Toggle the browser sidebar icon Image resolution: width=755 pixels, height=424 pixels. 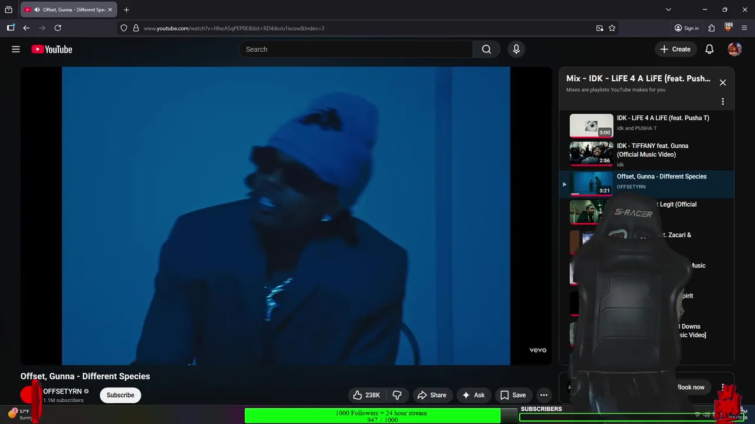[x=11, y=28]
